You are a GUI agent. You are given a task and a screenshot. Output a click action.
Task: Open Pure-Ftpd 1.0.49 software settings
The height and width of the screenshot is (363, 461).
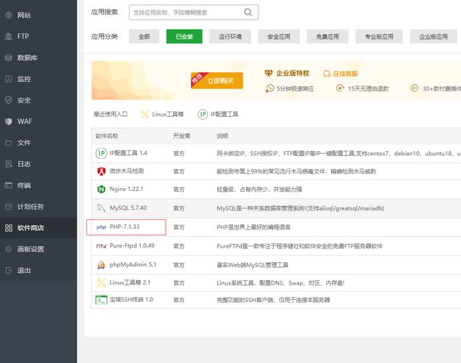click(132, 245)
